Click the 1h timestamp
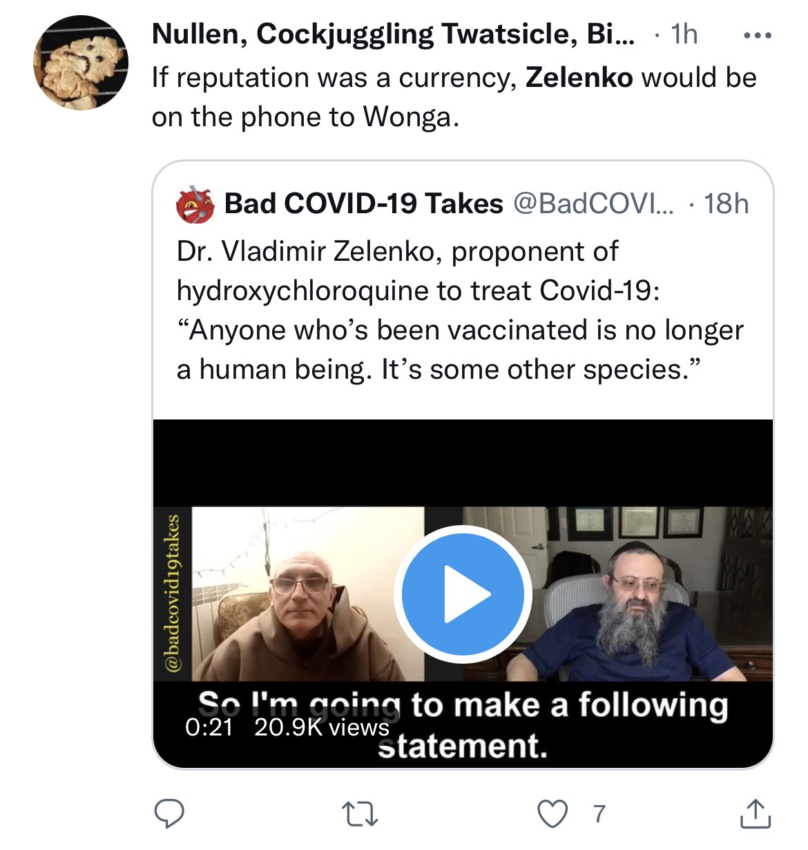808x850 pixels. coord(684,34)
